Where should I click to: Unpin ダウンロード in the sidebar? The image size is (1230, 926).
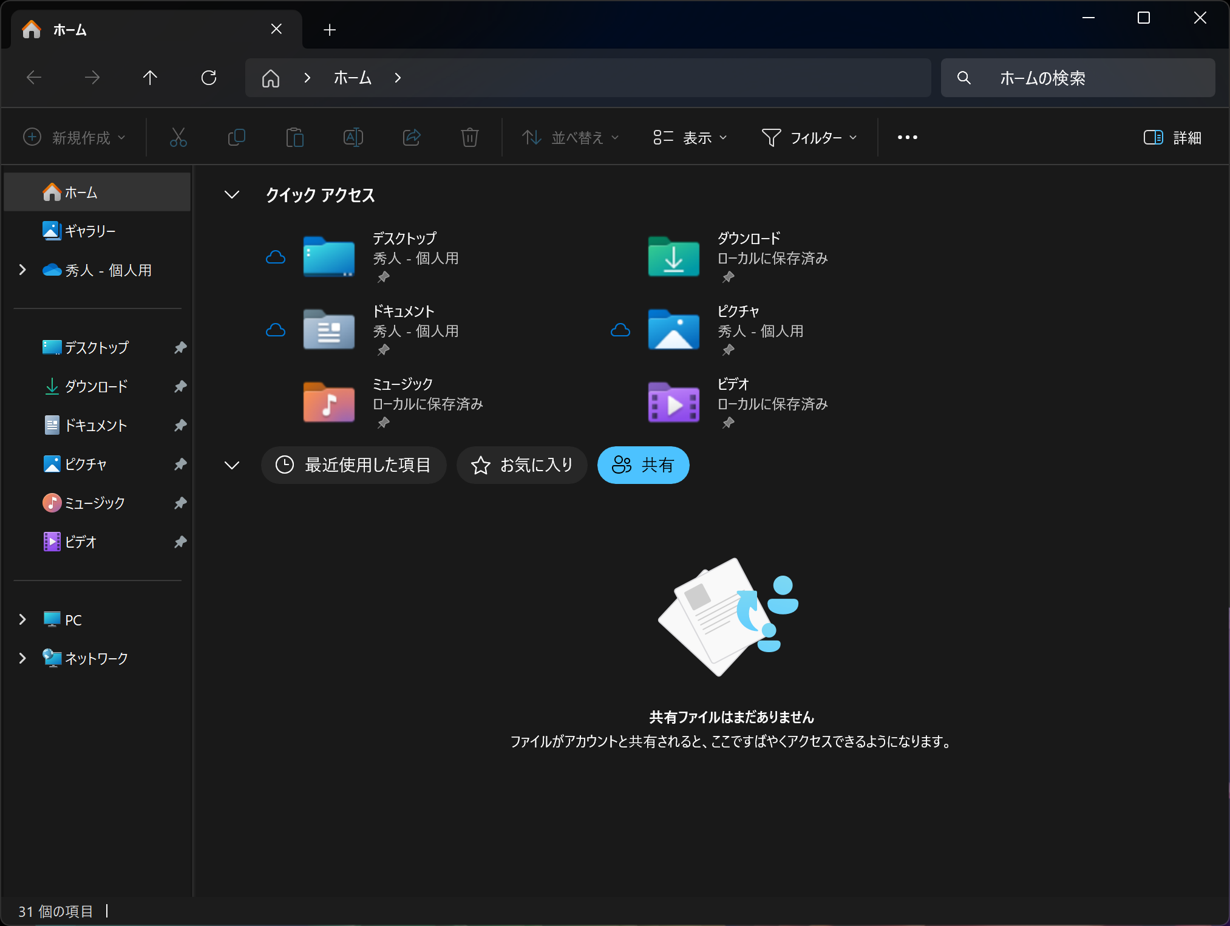(180, 387)
